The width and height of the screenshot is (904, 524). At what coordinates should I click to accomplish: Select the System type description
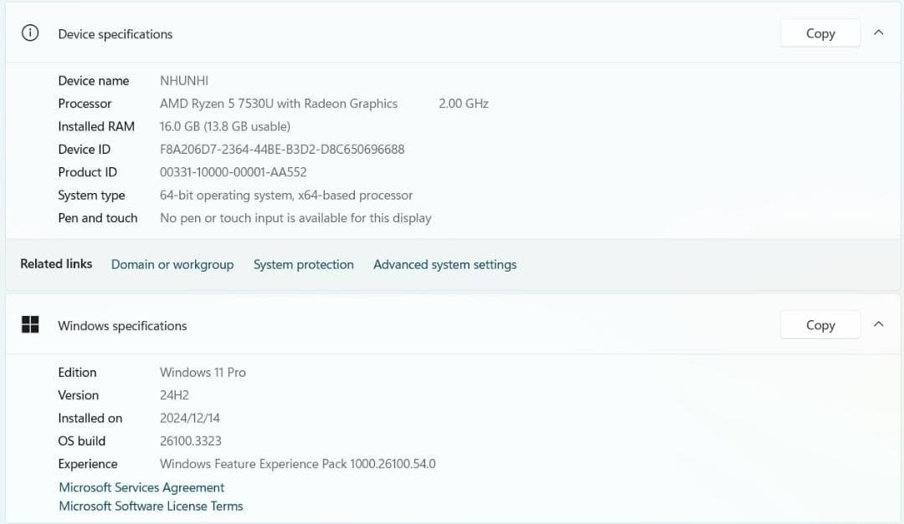click(286, 195)
